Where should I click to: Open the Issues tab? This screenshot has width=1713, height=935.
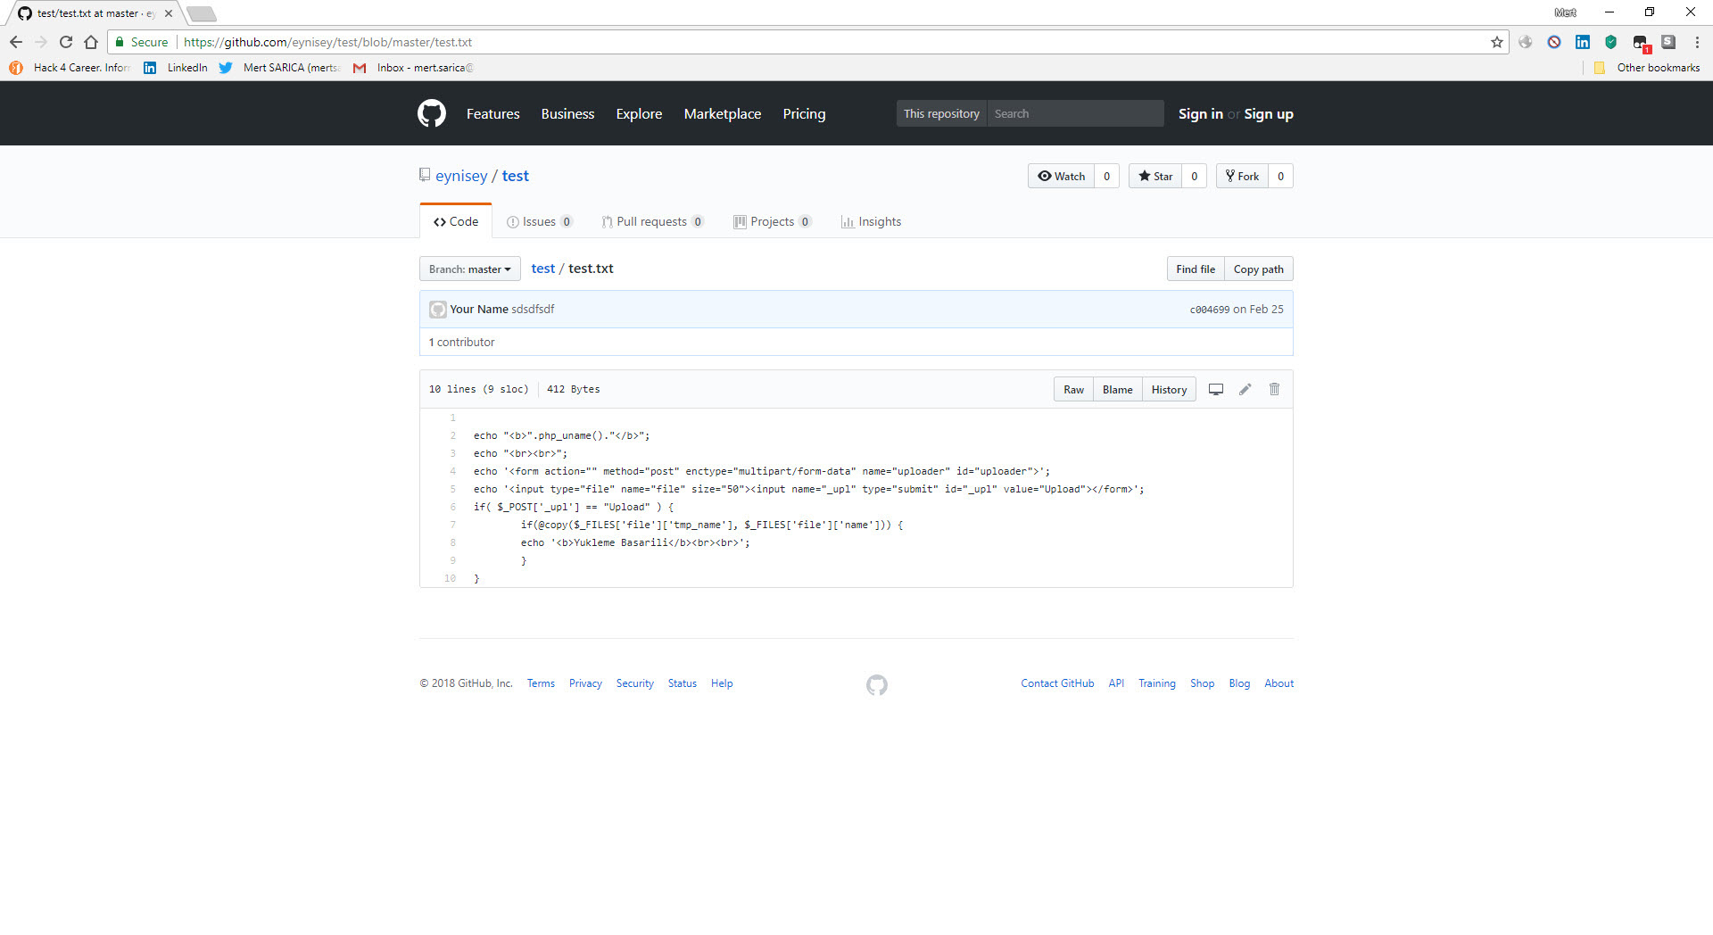539,221
